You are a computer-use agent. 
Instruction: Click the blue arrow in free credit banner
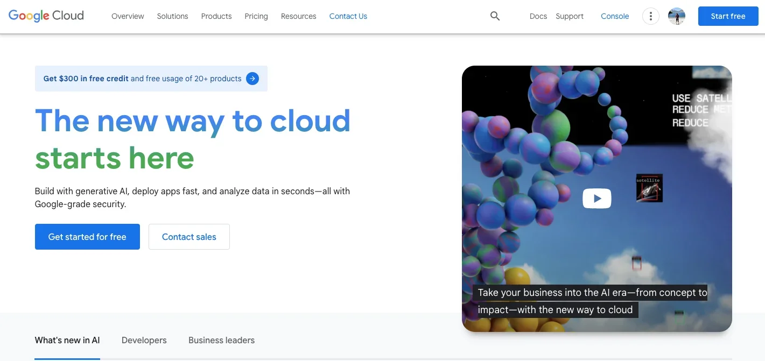click(252, 79)
